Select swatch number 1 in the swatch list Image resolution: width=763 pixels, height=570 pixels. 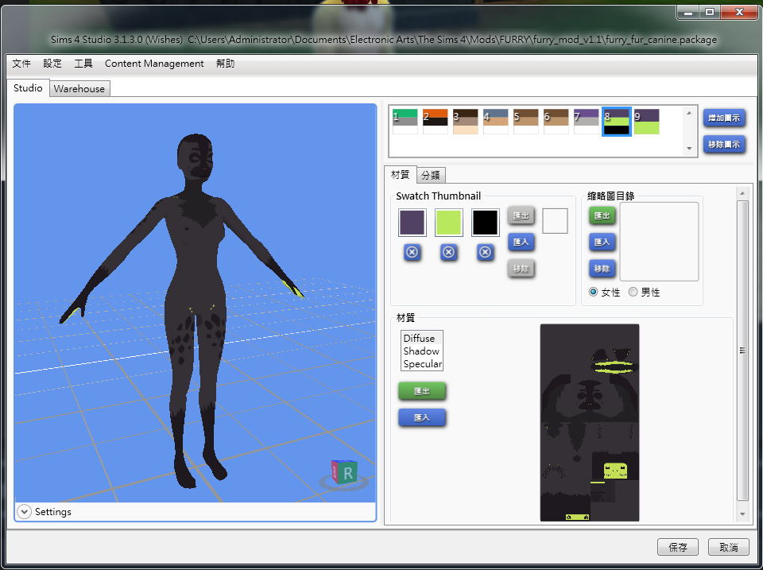click(405, 121)
